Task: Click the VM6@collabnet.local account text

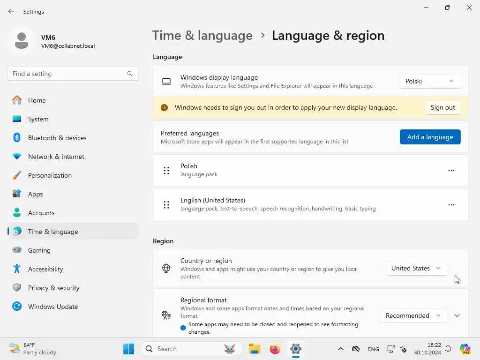Action: pyautogui.click(x=68, y=46)
